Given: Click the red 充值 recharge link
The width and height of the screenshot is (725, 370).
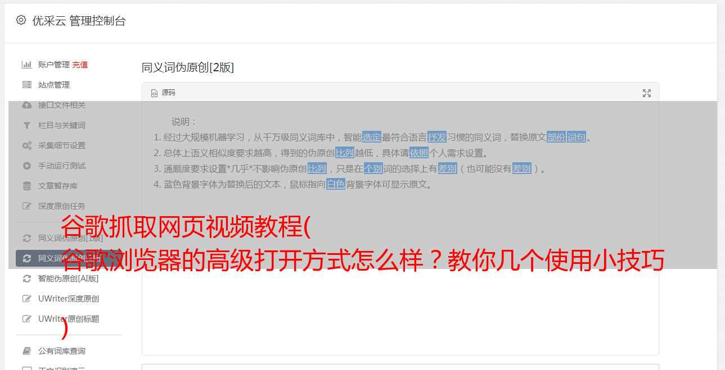Looking at the screenshot, I should pyautogui.click(x=80, y=65).
